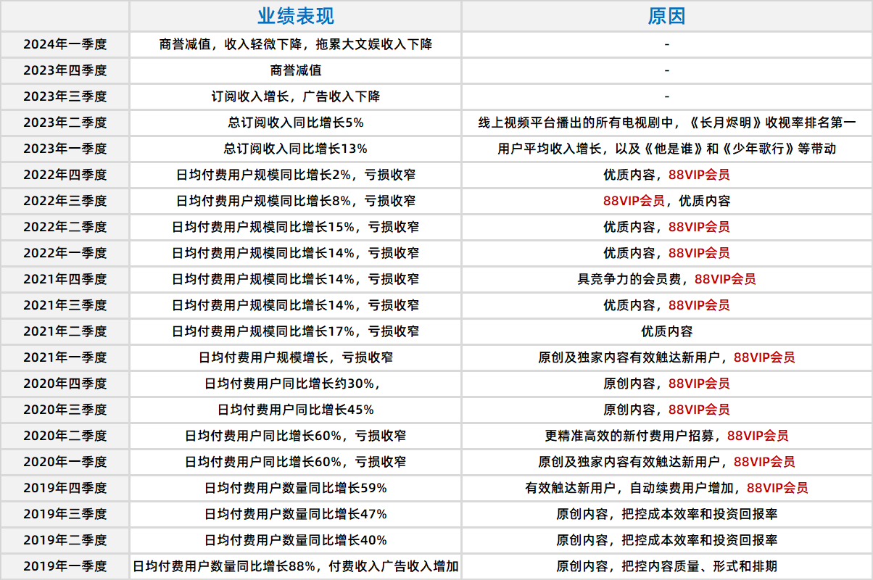
Task: Click the cell 日均付费用户规模同比增长17%，亏损收窄
Action: coord(296,331)
